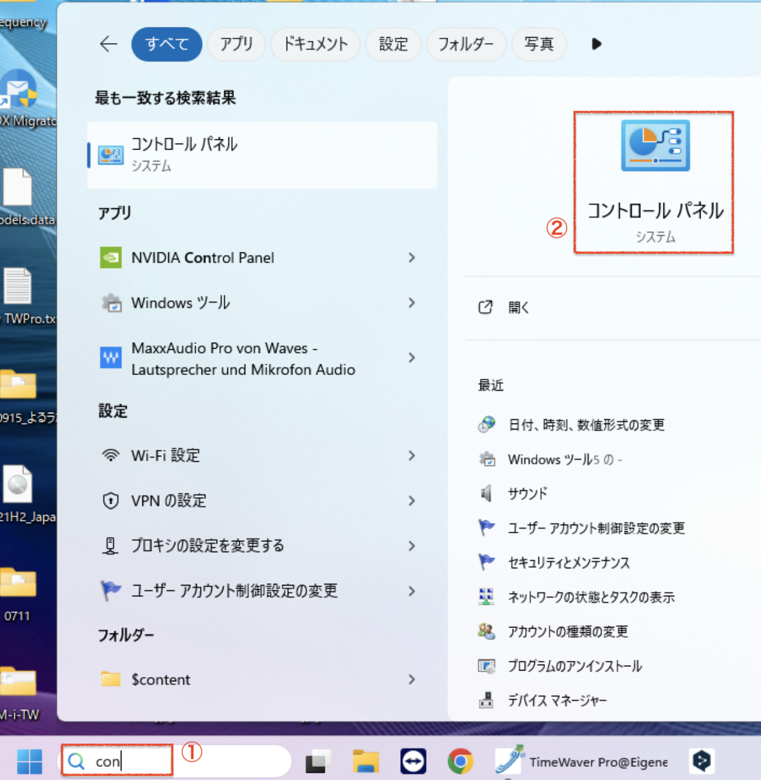Open 日付、時刻、数値形式の変更
The height and width of the screenshot is (780, 761).
coord(586,425)
